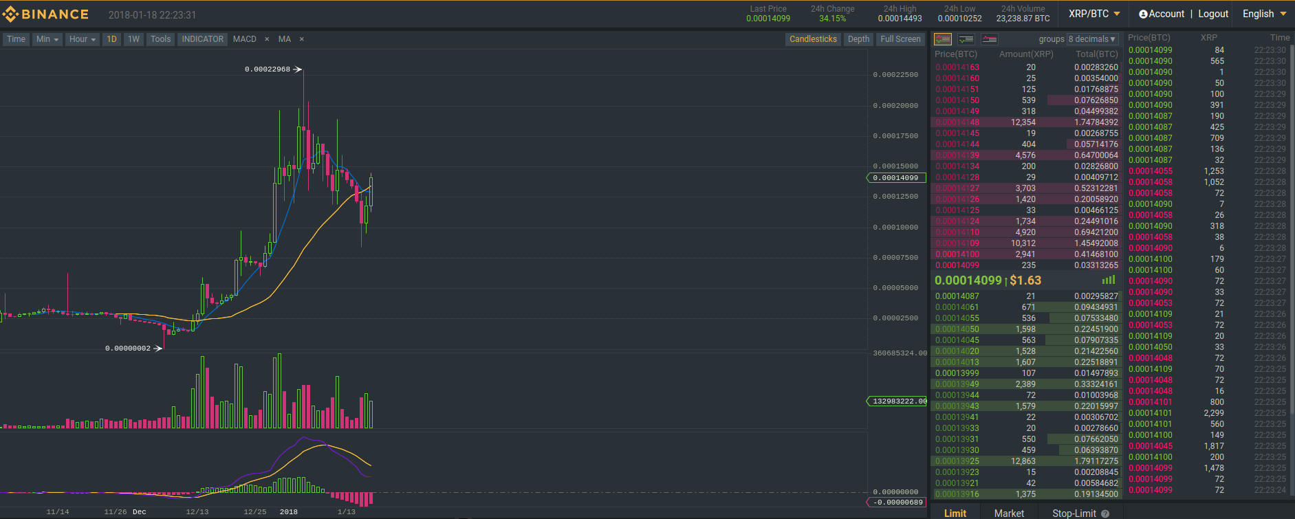The width and height of the screenshot is (1295, 519).
Task: Select the 1D chart interval
Action: coord(111,39)
